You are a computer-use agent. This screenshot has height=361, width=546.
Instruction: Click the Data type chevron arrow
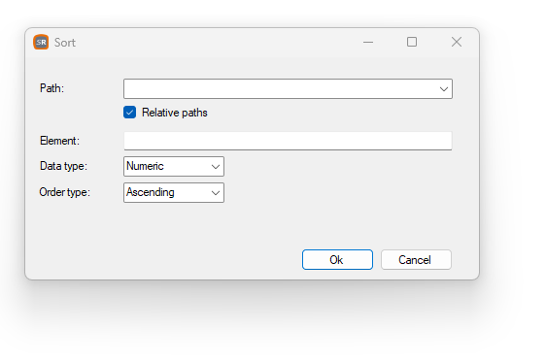(x=216, y=167)
